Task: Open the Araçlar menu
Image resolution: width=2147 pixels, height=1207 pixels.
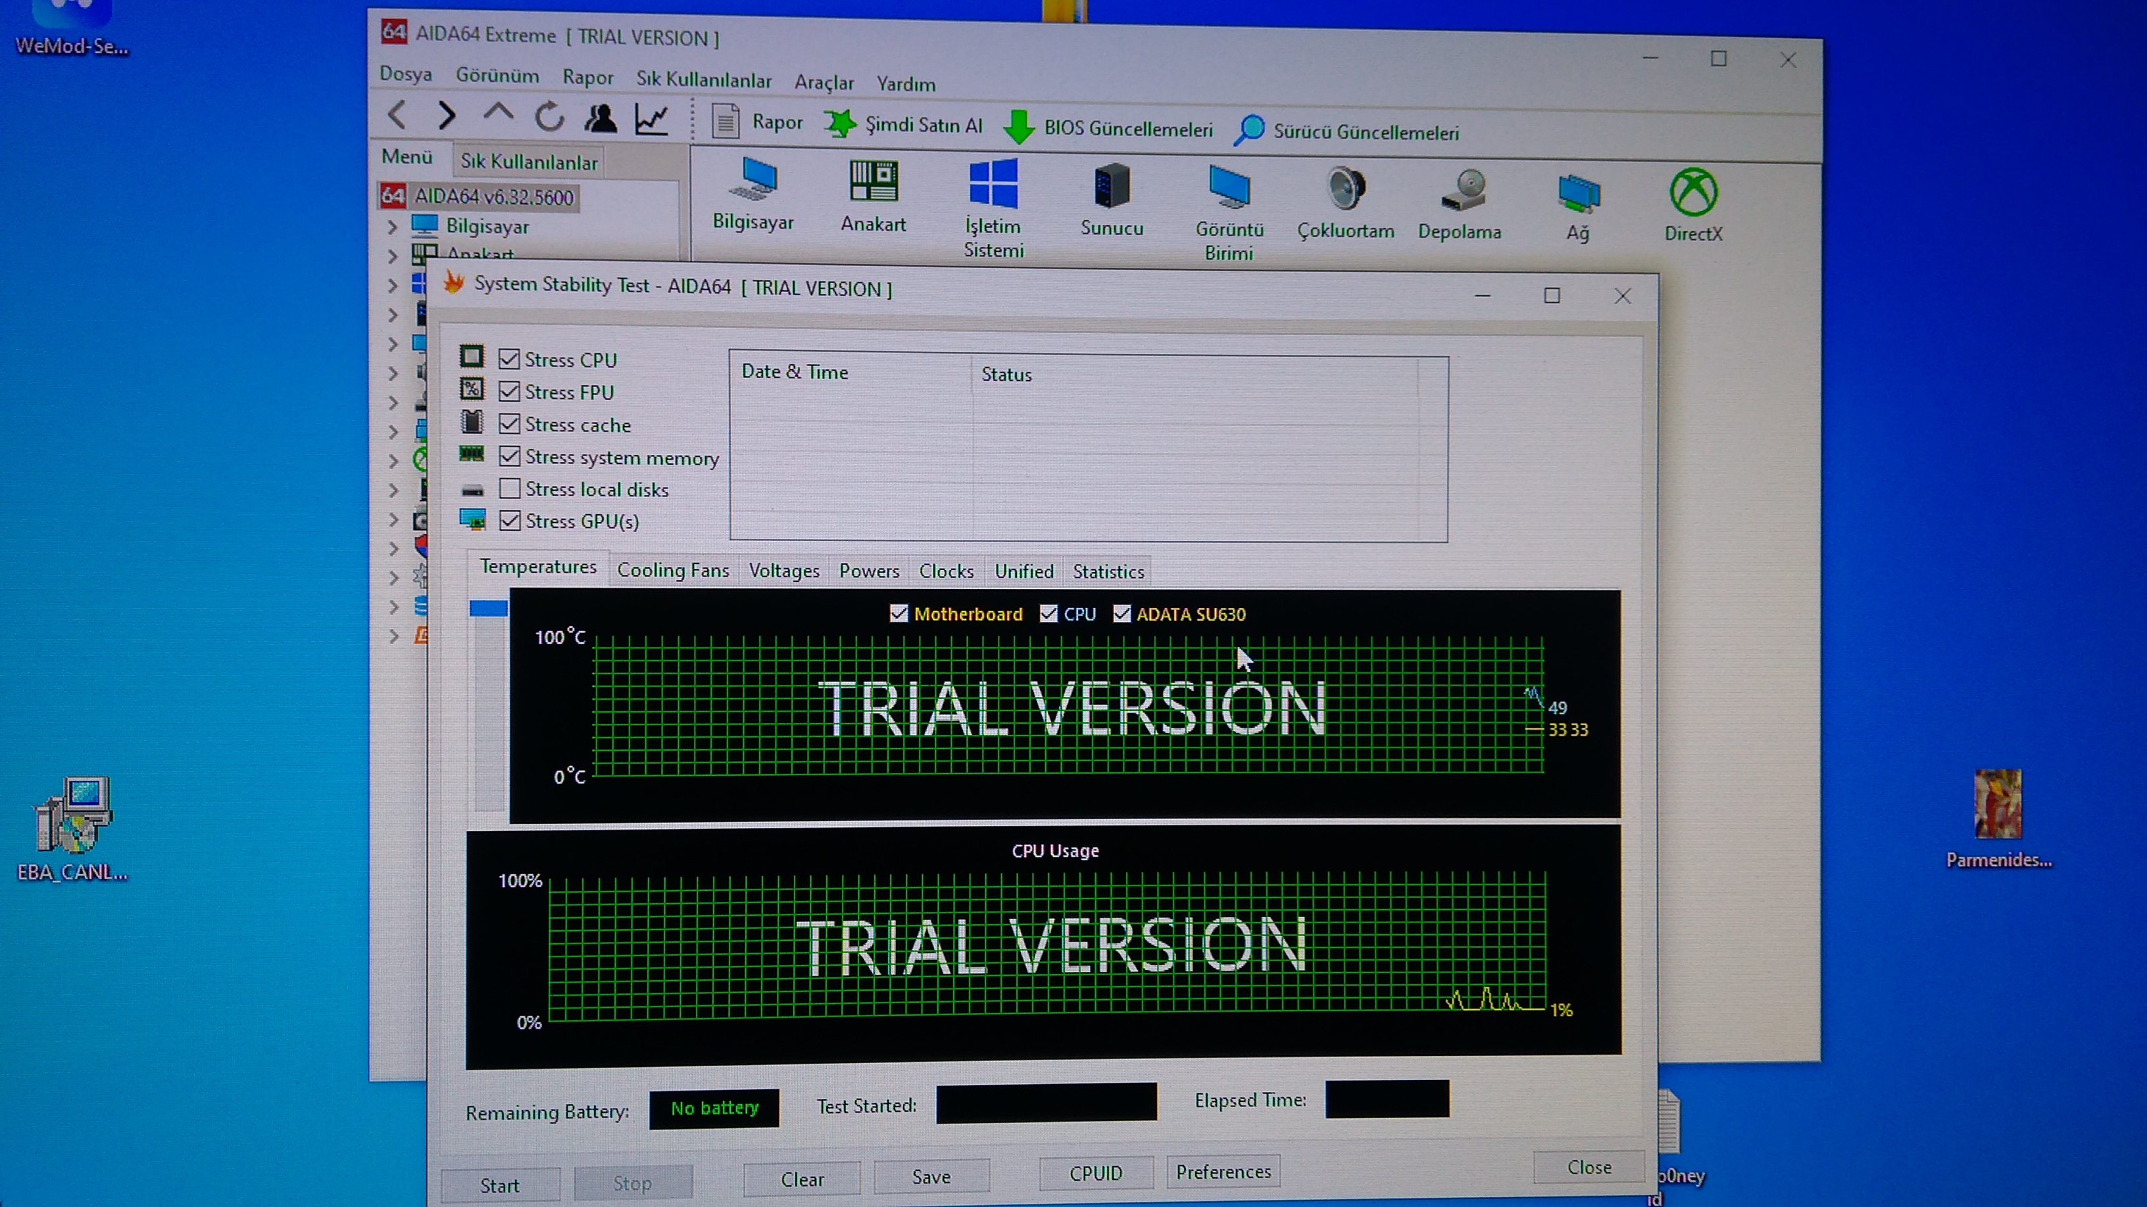Action: coord(824,82)
